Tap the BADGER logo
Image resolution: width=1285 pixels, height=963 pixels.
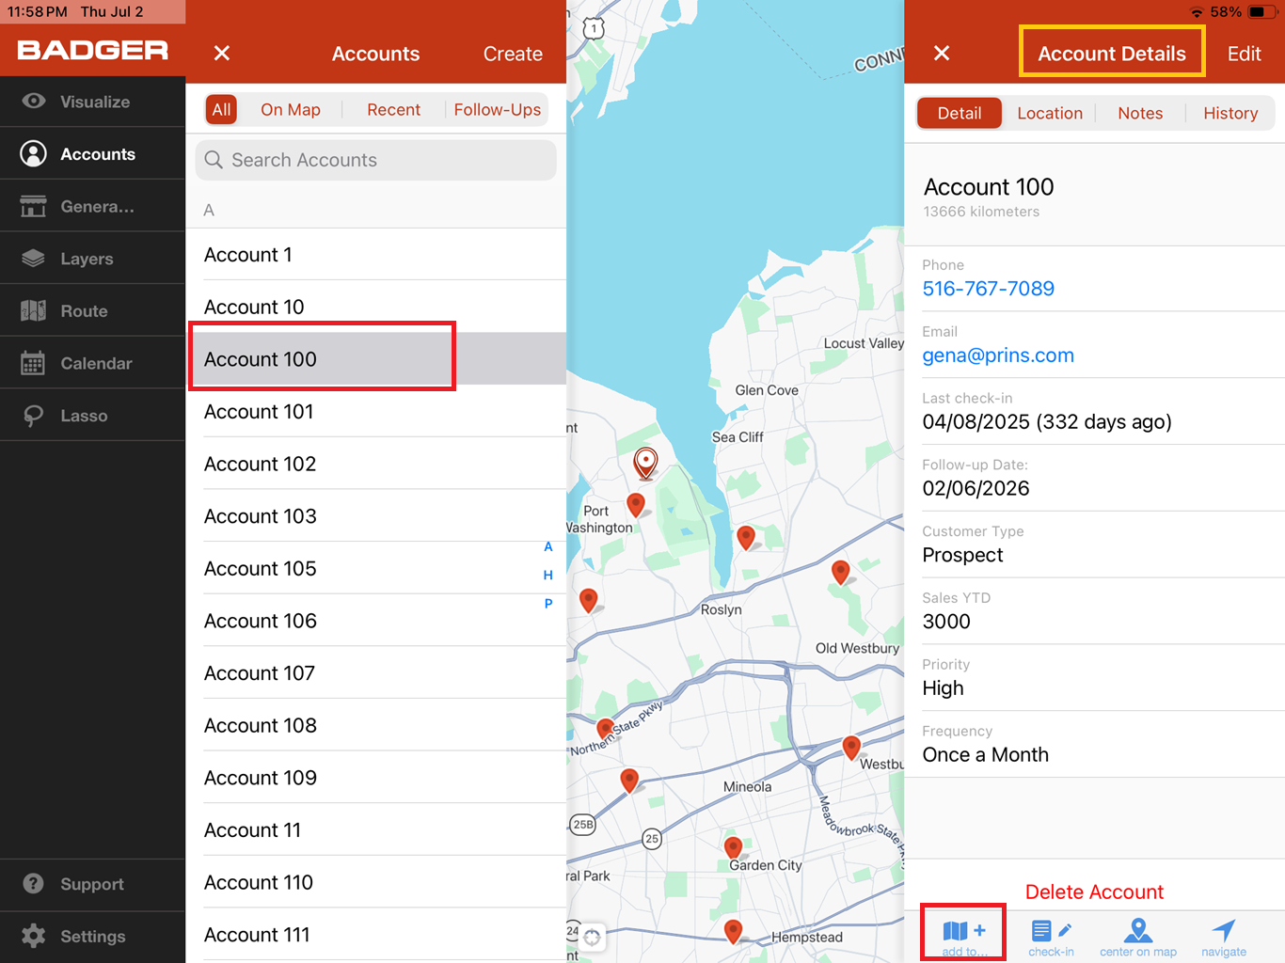click(x=92, y=50)
